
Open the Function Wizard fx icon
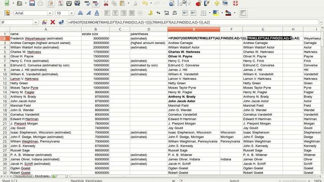click(x=45, y=22)
